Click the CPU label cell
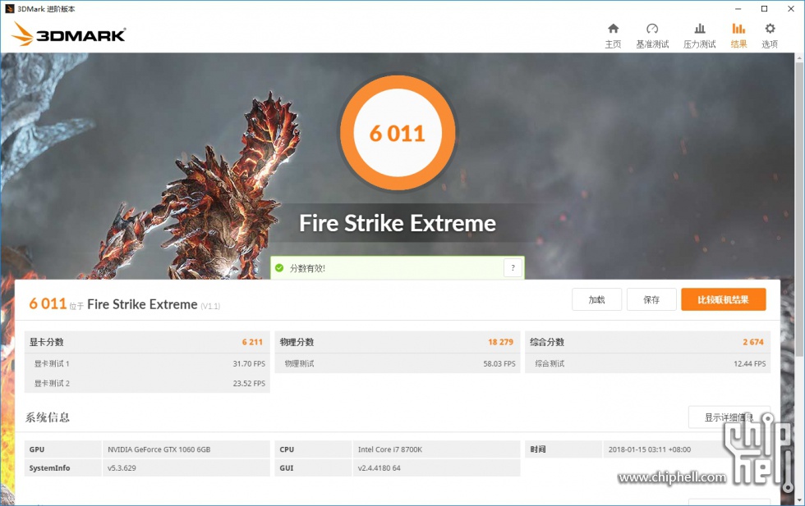Screen dimensions: 805x506 (313, 449)
